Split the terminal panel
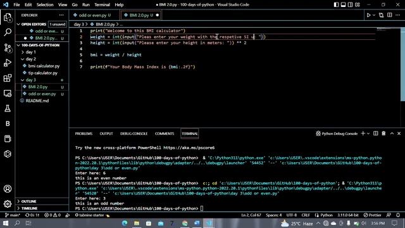This screenshot has height=228, width=405. (x=375, y=134)
